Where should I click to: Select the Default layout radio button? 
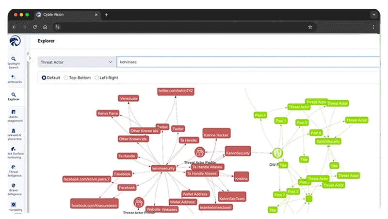[x=44, y=78]
